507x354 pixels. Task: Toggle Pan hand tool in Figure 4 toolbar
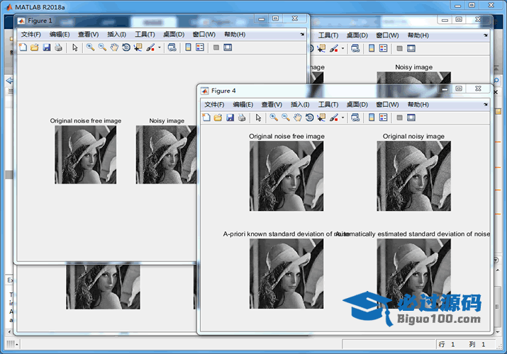coord(298,118)
